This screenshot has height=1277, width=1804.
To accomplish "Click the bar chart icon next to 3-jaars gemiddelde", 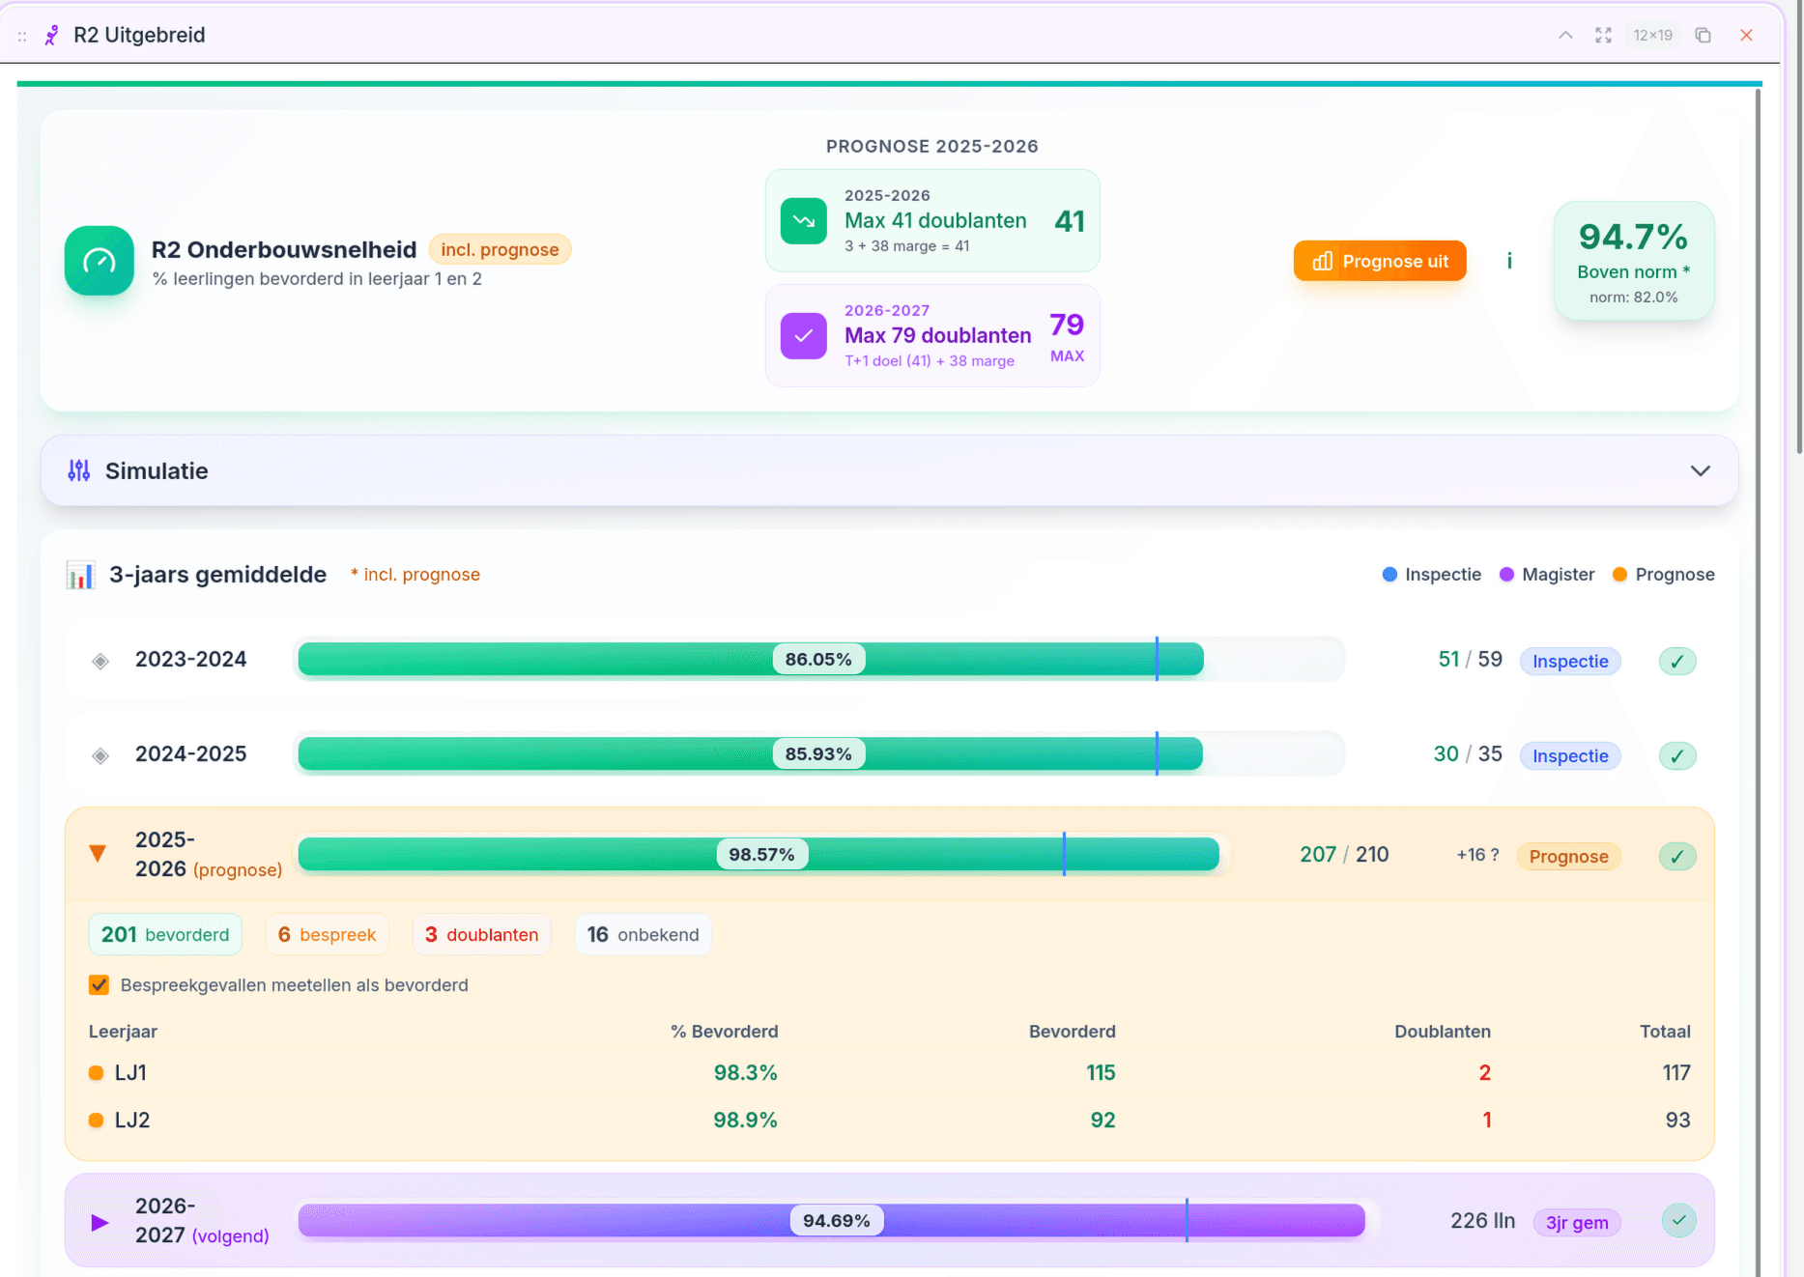I will tap(81, 574).
